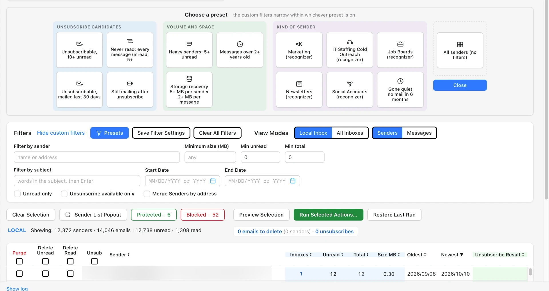The height and width of the screenshot is (291, 549).
Task: Sort by the Newest column
Action: pos(452,254)
